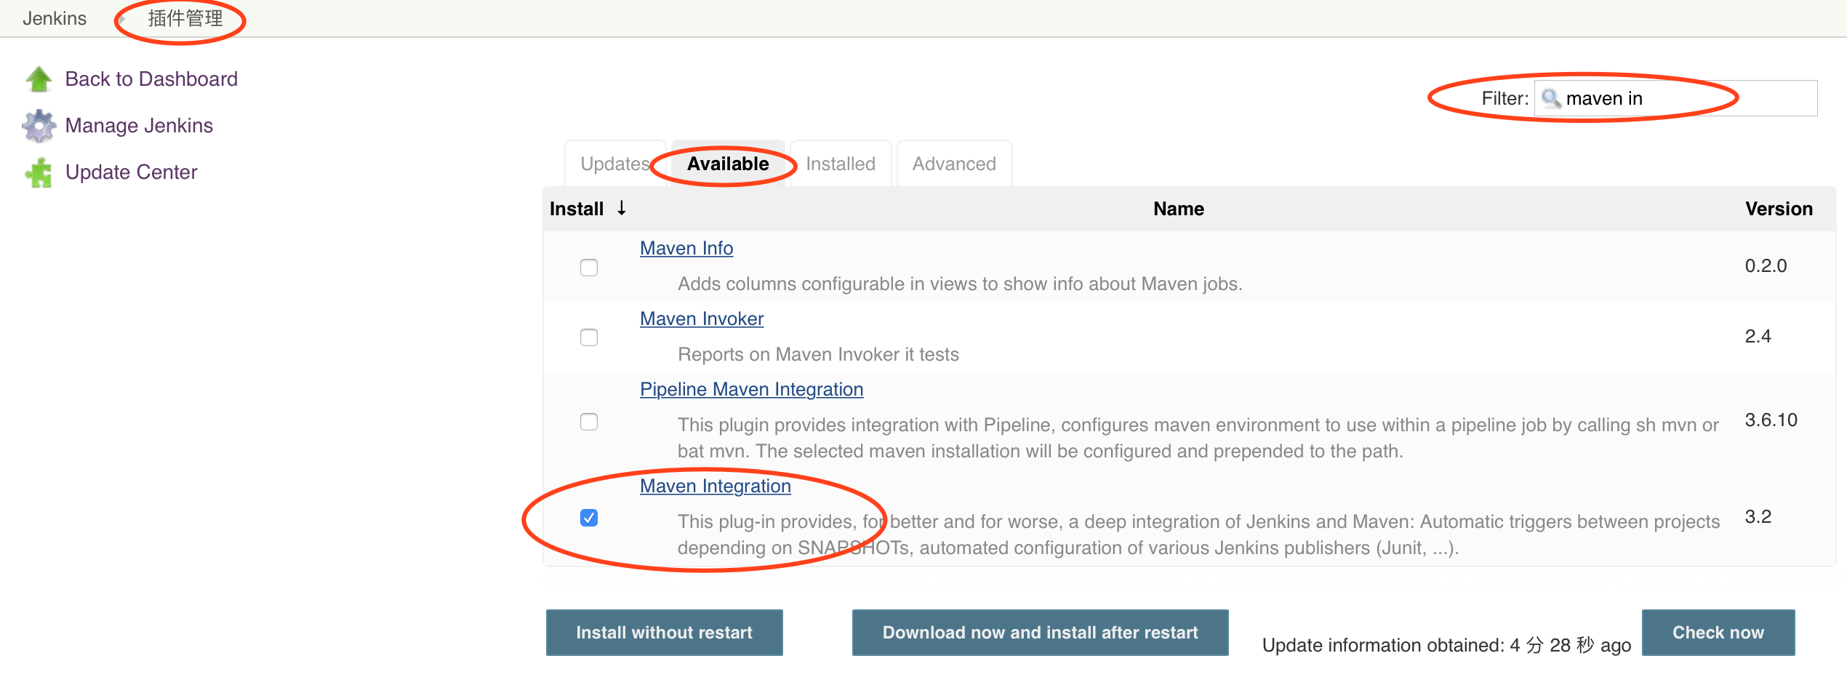This screenshot has width=1847, height=685.
Task: Click the Manage Jenkins gear icon
Action: point(39,126)
